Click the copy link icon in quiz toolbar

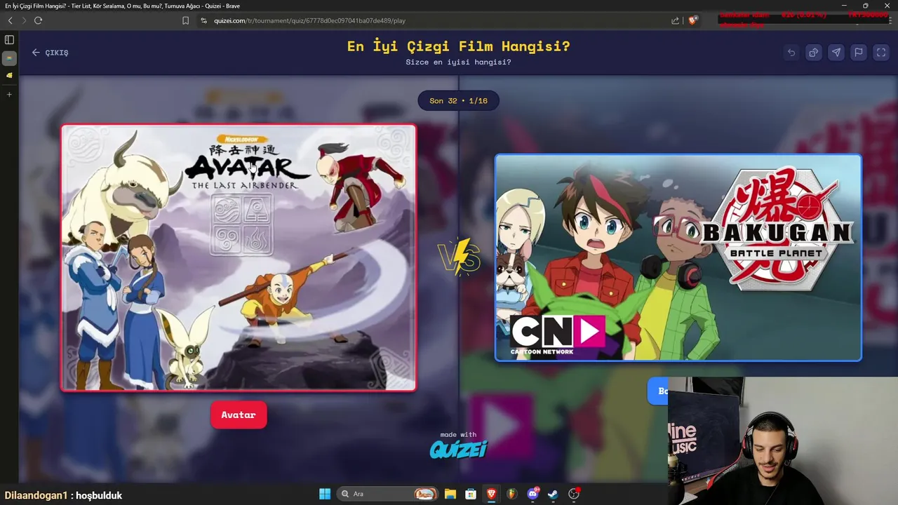coord(814,53)
